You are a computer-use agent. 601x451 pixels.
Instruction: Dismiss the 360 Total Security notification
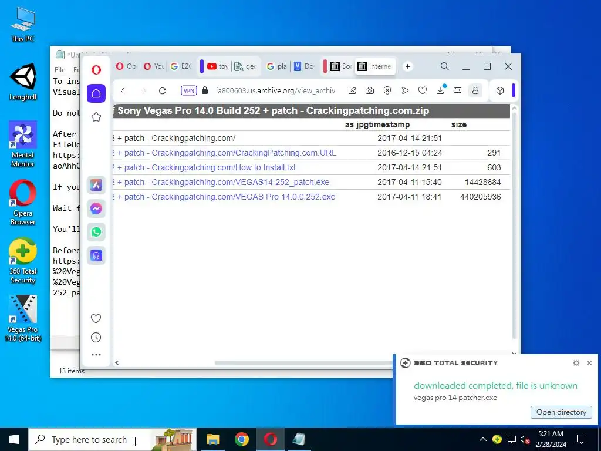tap(589, 363)
